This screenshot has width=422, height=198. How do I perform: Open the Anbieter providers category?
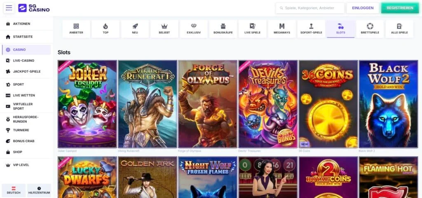pyautogui.click(x=76, y=29)
